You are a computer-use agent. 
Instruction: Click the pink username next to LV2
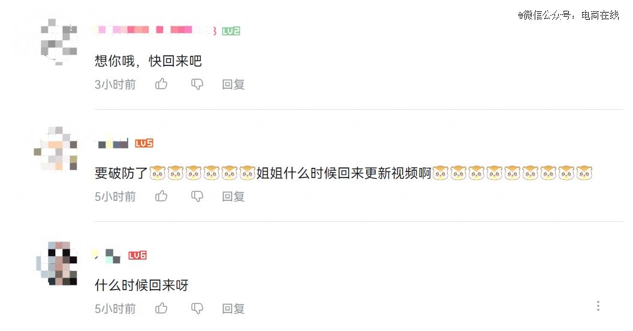155,30
